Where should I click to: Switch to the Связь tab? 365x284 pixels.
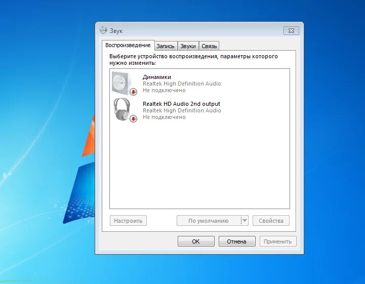[209, 46]
